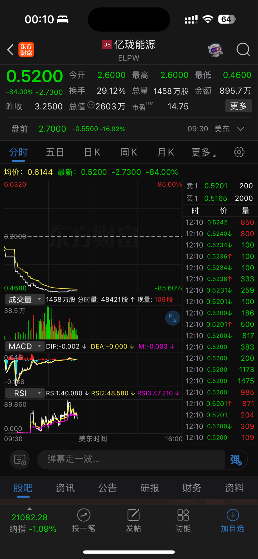258x559 pixels.
Task: Open the MACD indicator dropdown
Action: click(x=25, y=346)
